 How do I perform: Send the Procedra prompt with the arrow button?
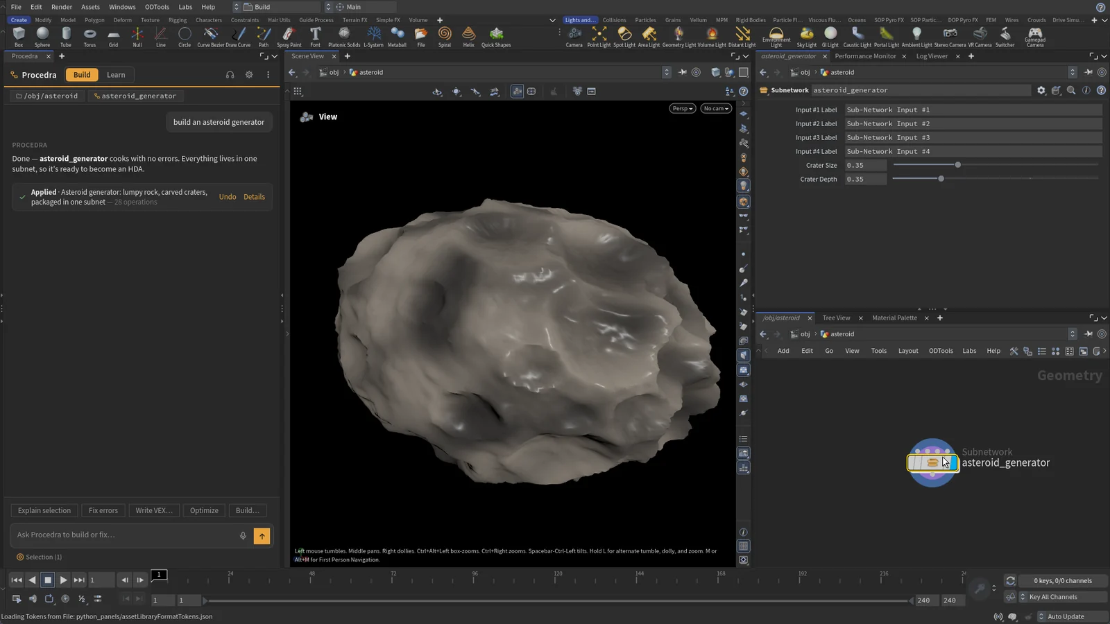tap(262, 535)
